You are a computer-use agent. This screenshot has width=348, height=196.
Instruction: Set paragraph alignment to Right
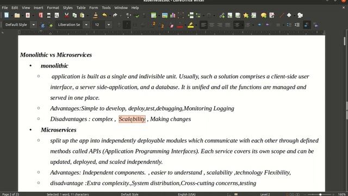pyautogui.click(x=220, y=25)
